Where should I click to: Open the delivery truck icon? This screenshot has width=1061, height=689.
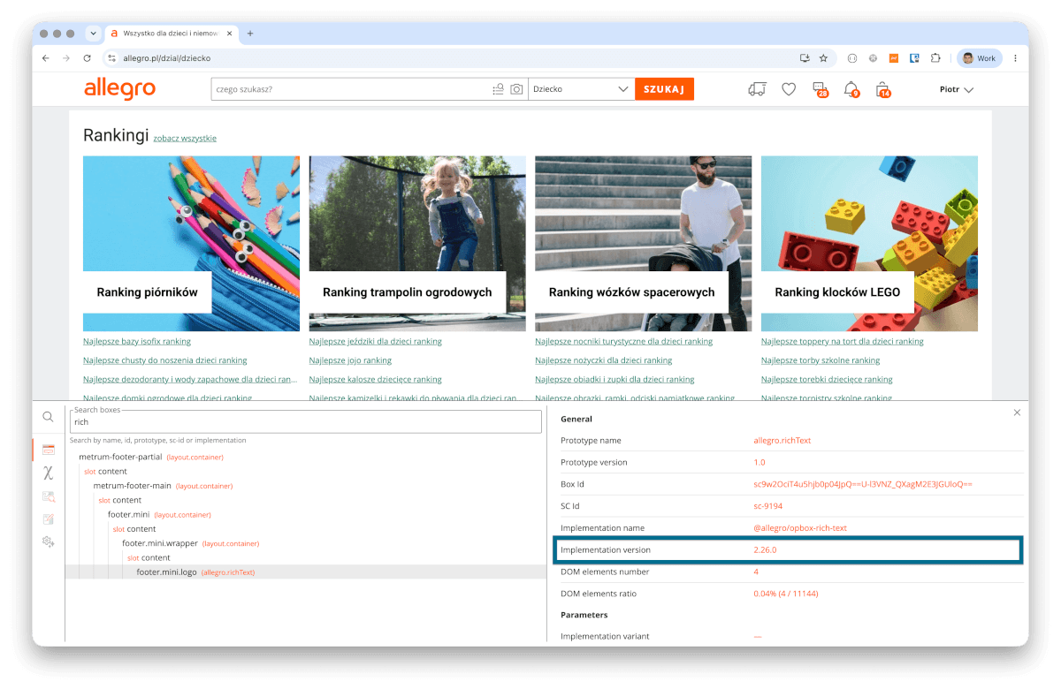coord(757,89)
